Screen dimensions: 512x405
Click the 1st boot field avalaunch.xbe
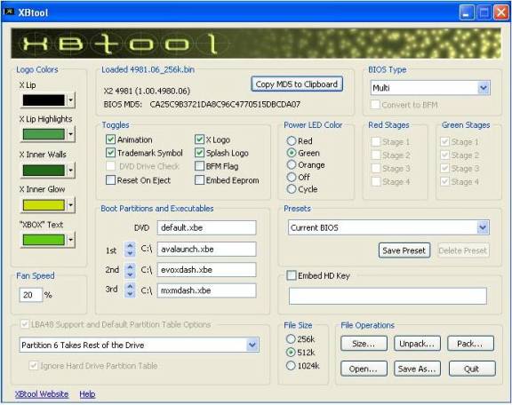point(207,249)
